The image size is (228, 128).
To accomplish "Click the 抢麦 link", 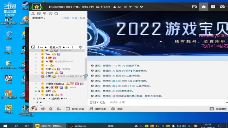I will pos(82,18).
